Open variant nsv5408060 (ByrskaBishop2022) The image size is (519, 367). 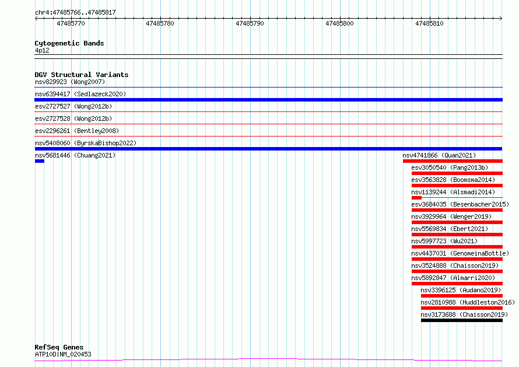(x=86, y=143)
